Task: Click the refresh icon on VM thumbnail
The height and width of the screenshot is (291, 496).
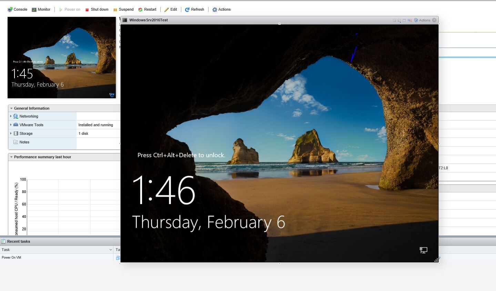Action: click(112, 95)
